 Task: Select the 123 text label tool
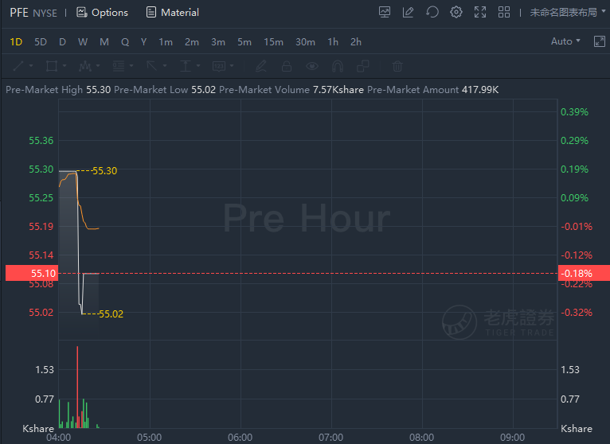tap(219, 66)
